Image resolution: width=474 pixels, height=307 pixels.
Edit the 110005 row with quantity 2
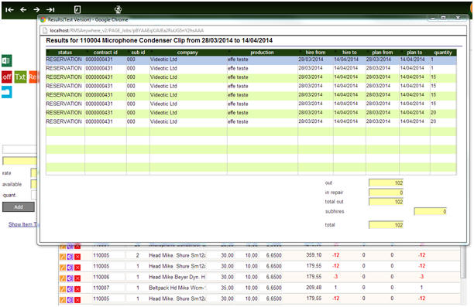click(63, 257)
